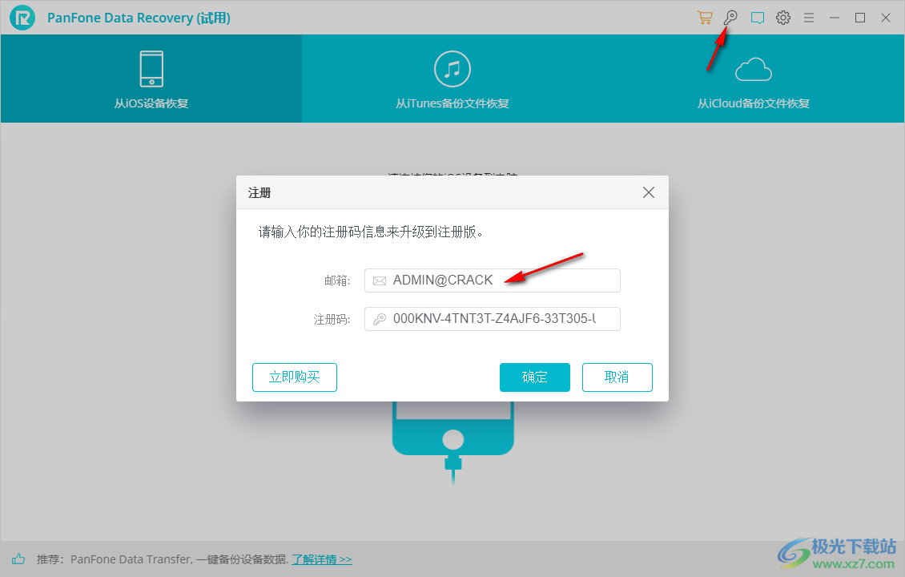Click the cloud iCloud icon
The image size is (905, 577).
[754, 69]
